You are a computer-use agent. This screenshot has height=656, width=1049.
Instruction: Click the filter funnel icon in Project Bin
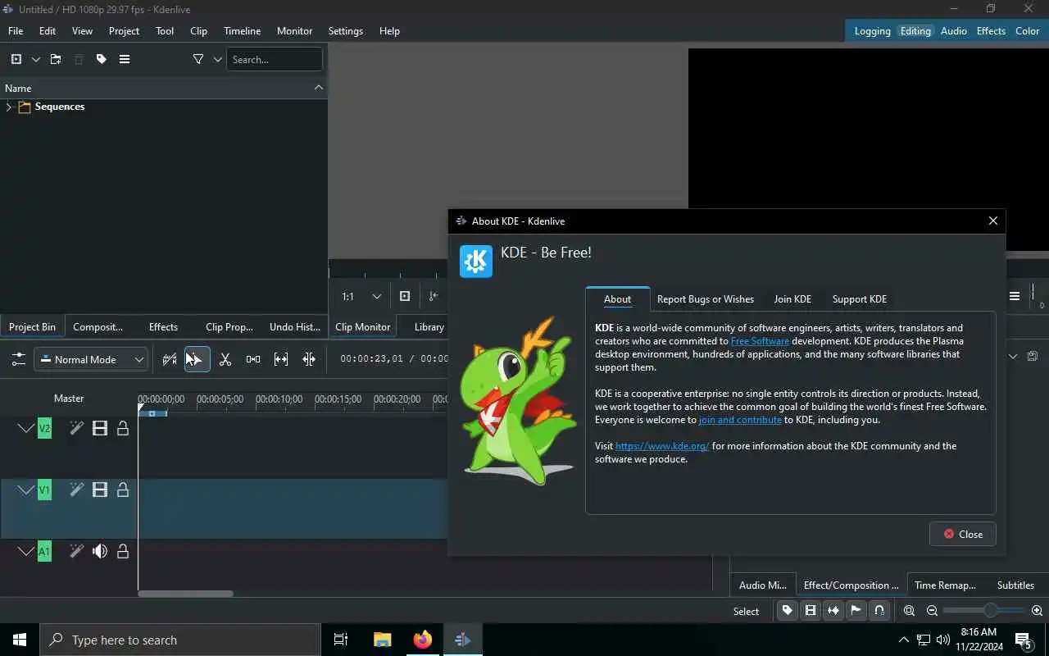point(198,59)
